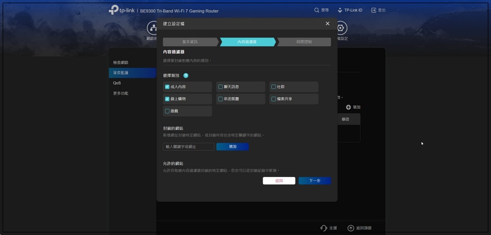This screenshot has width=491, height=235.
Task: Check the 串流媒體 checkbox
Action: (221, 99)
